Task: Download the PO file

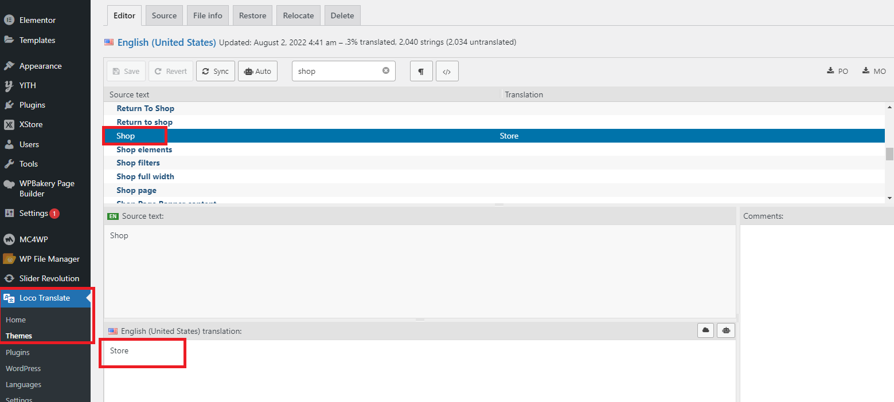Action: point(837,71)
